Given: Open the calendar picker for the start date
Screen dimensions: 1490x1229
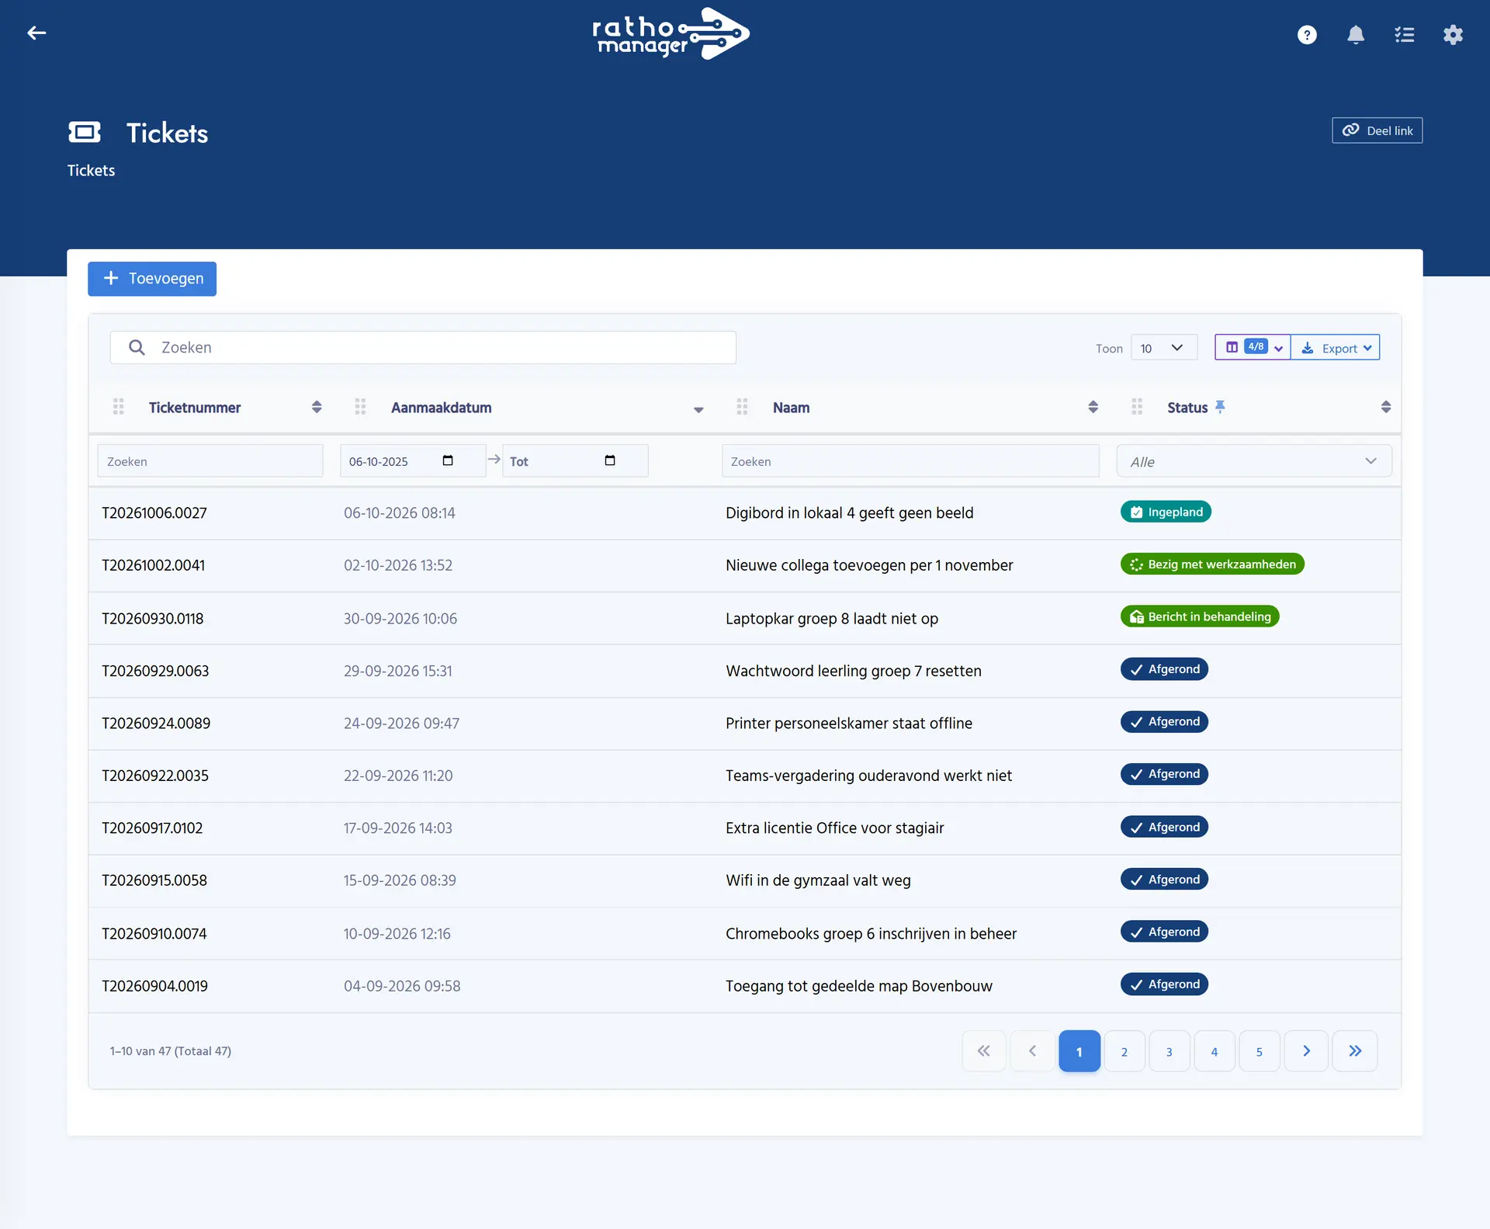Looking at the screenshot, I should tap(448, 460).
